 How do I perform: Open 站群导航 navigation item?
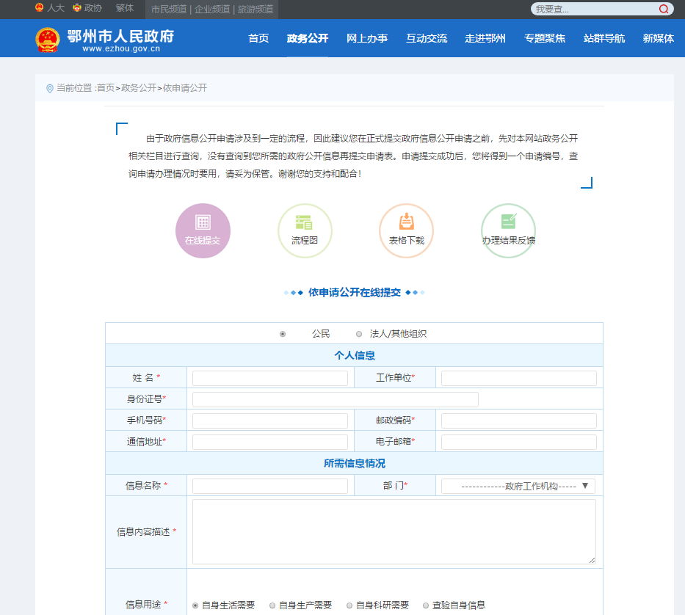point(604,38)
